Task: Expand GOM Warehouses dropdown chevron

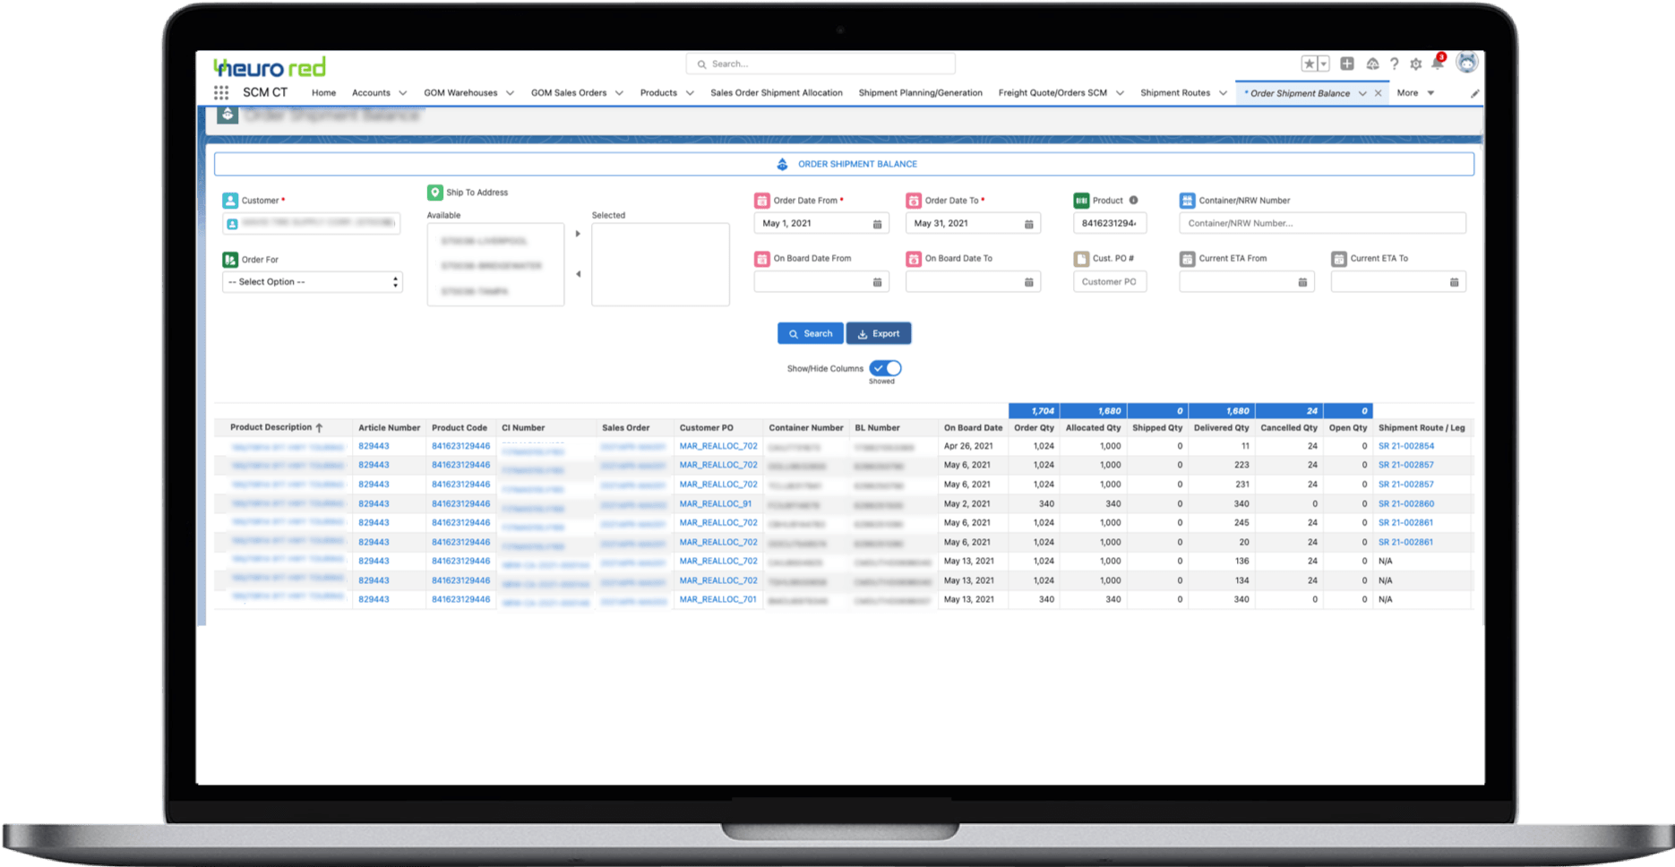Action: coord(510,93)
